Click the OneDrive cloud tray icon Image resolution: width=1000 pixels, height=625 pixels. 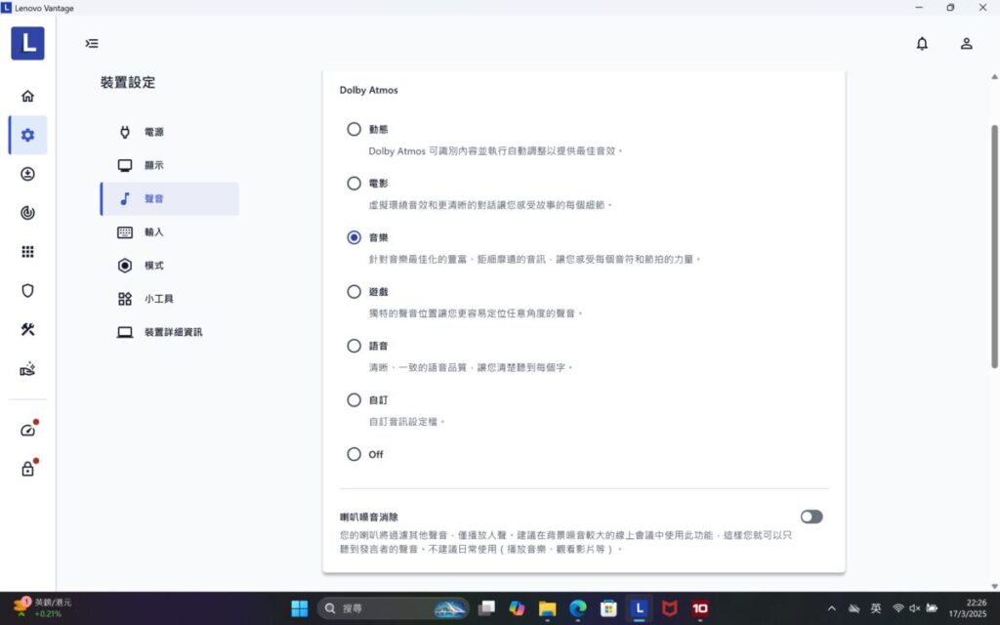[x=854, y=608]
